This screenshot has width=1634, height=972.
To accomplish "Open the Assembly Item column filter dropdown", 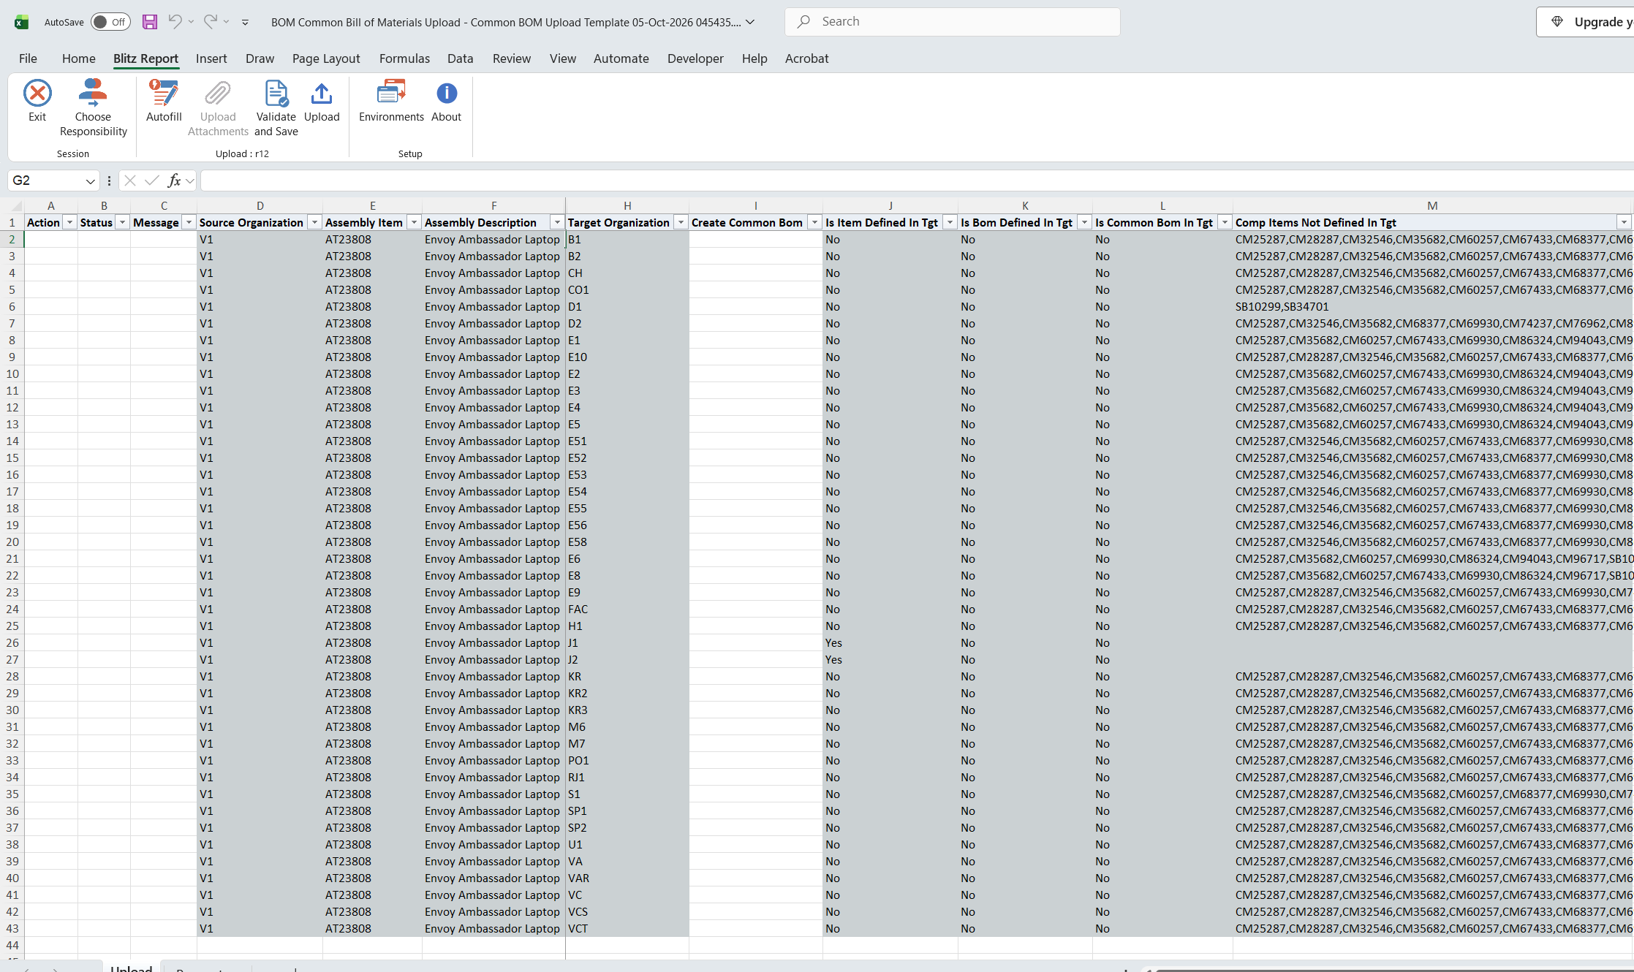I will pos(414,222).
